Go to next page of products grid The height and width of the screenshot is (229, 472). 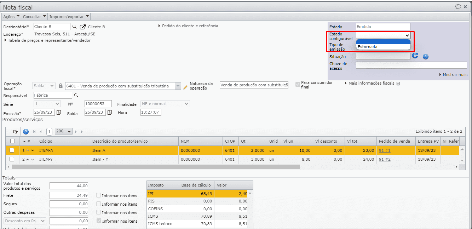click(76, 131)
